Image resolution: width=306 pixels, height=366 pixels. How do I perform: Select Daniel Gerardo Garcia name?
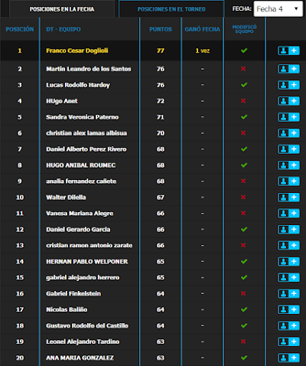click(x=78, y=230)
